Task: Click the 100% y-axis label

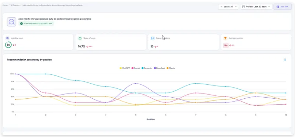Action: [12, 74]
